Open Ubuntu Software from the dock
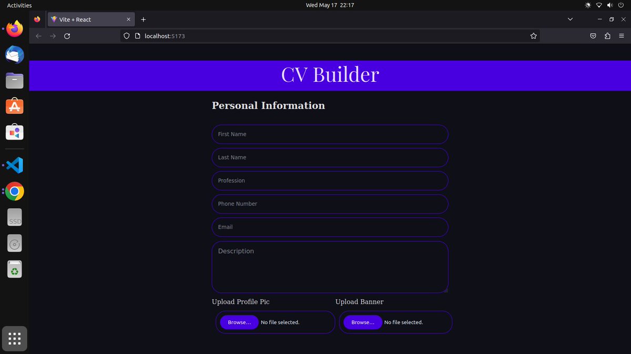 click(15, 106)
